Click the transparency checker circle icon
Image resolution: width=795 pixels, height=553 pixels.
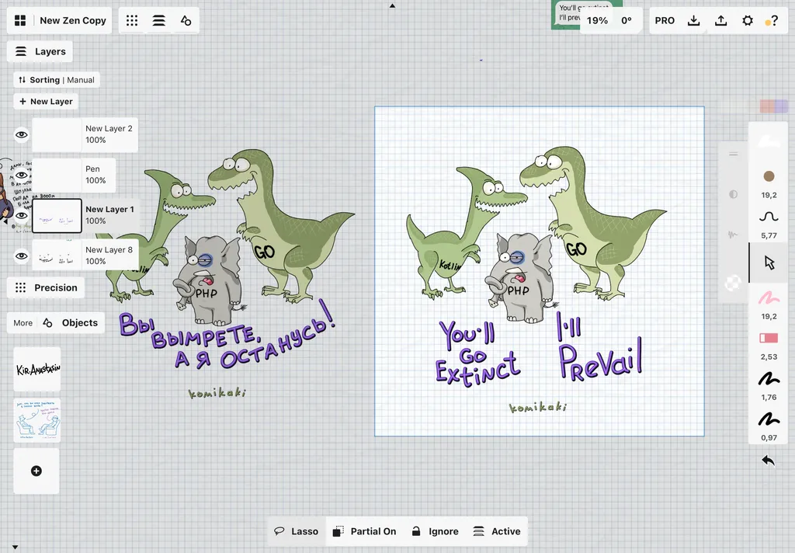coord(733,283)
